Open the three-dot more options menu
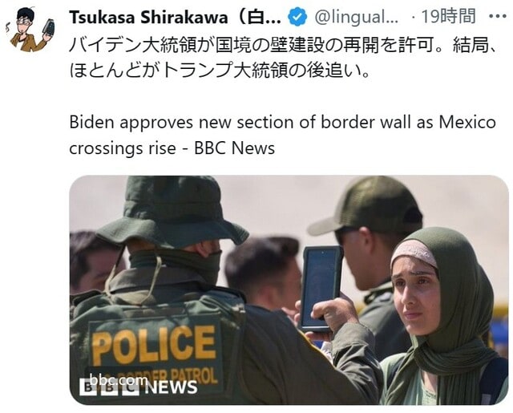 [497, 16]
